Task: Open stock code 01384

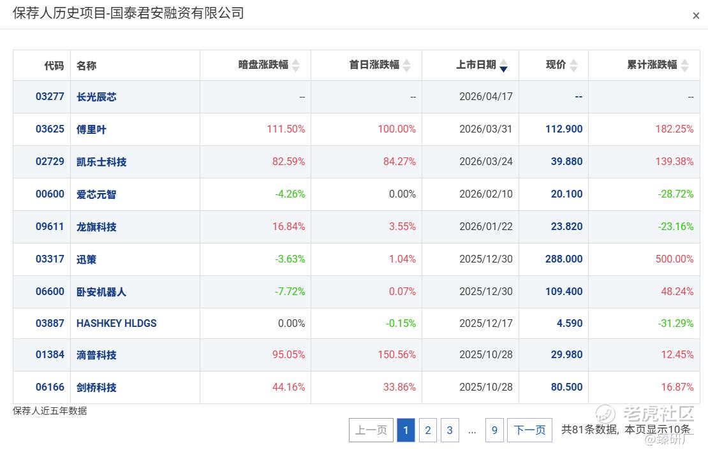Action: (x=50, y=354)
